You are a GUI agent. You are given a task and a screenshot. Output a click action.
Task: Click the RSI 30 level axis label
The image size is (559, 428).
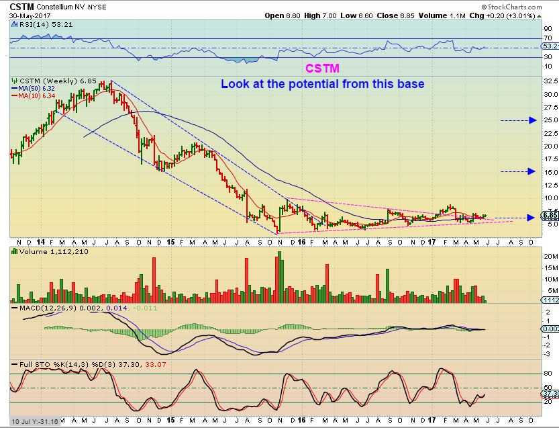click(548, 57)
